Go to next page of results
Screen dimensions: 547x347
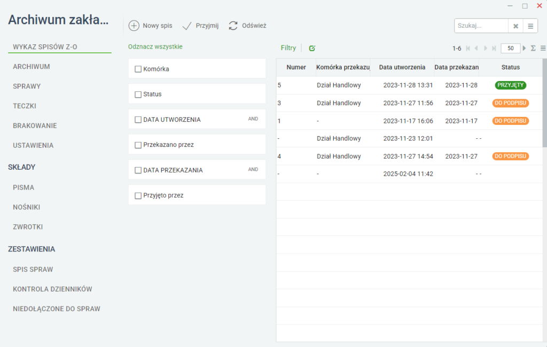click(485, 49)
